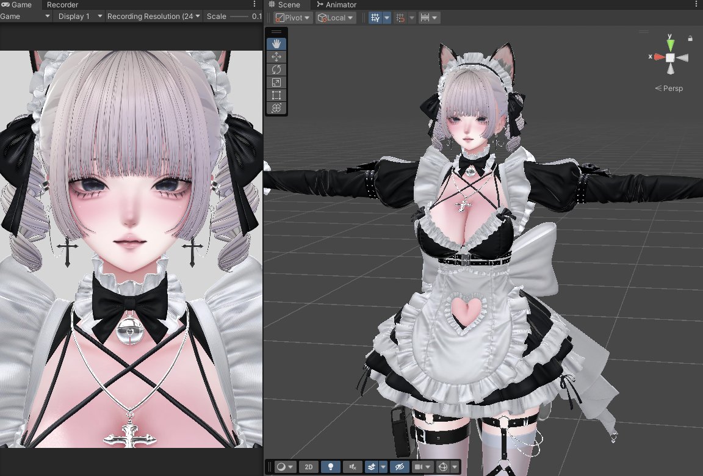Select the Scale tool

coord(276,82)
